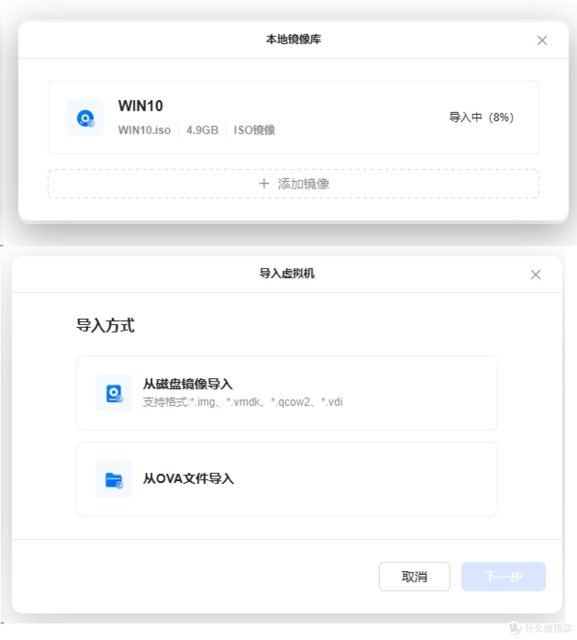Choose 从磁盘镜像导入 import option
Viewport: 577px width, 640px height.
[287, 393]
